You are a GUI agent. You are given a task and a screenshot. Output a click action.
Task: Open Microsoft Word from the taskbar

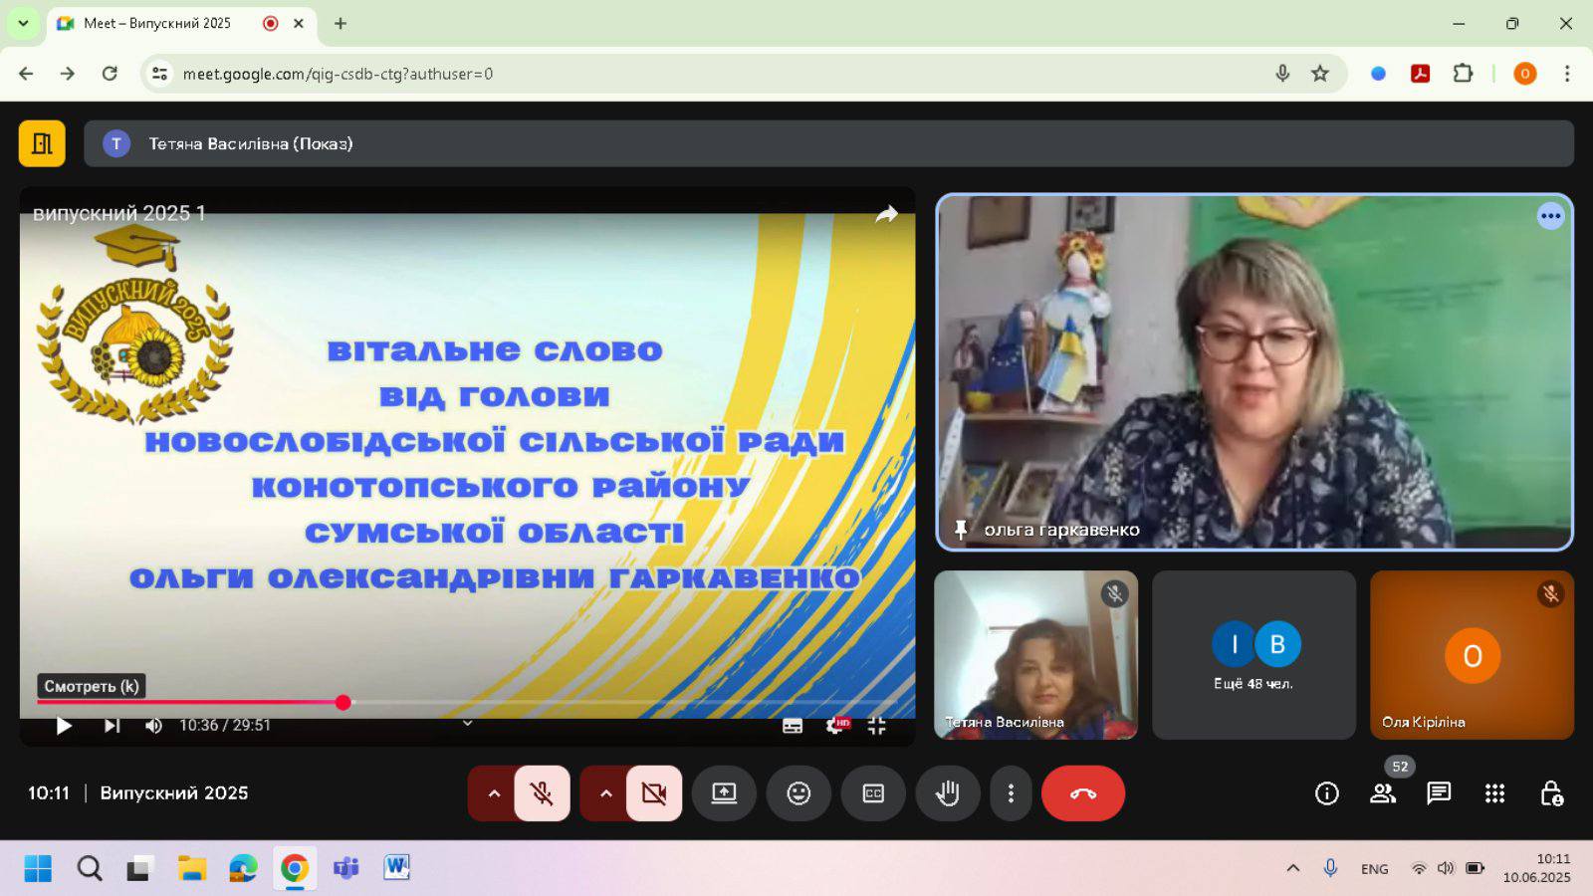tap(396, 868)
